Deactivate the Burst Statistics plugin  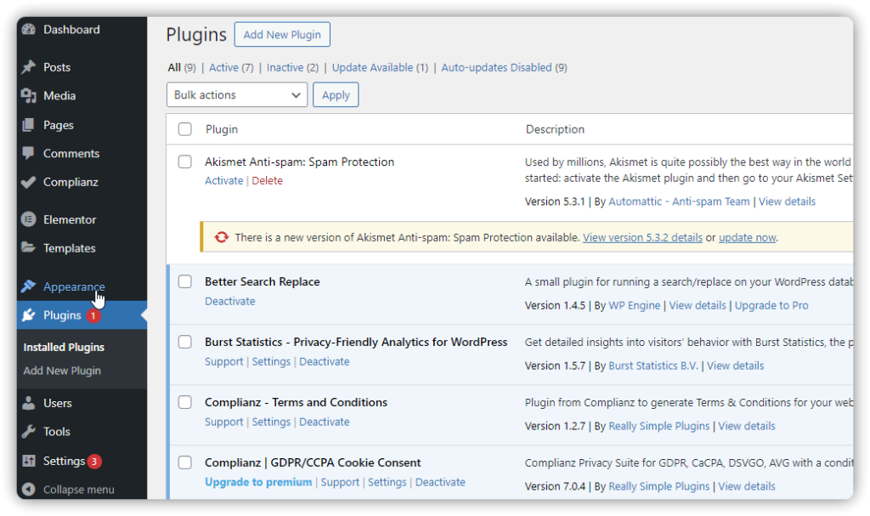(x=324, y=361)
